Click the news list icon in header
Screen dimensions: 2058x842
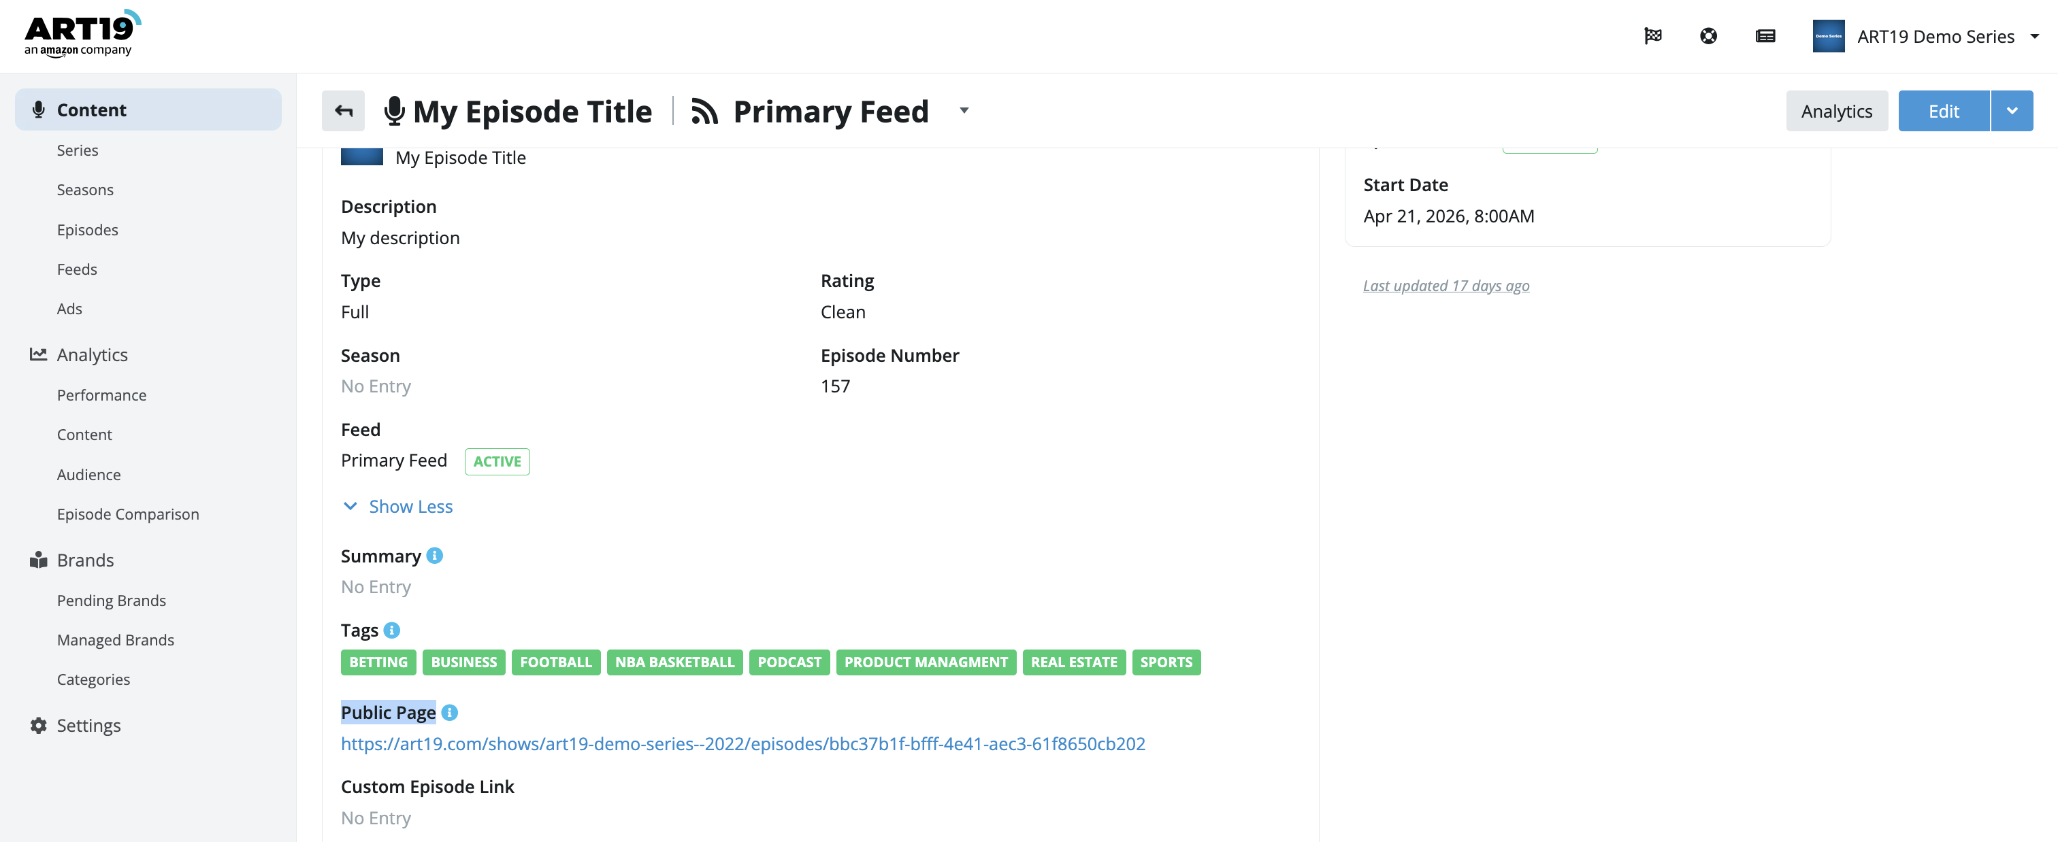coord(1765,36)
